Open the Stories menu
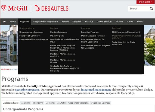 130,22
